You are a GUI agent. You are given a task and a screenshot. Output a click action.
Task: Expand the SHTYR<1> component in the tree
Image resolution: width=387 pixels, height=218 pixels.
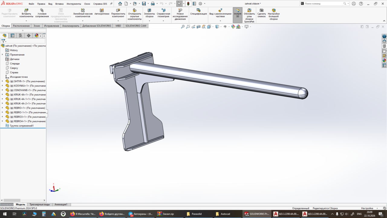click(2, 81)
